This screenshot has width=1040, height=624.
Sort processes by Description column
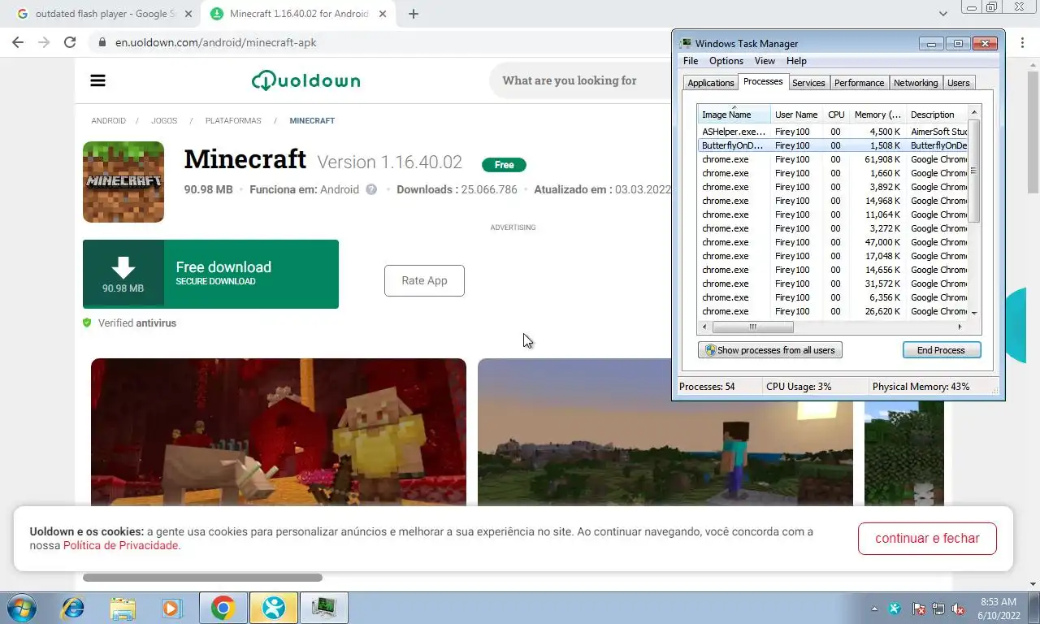click(937, 115)
